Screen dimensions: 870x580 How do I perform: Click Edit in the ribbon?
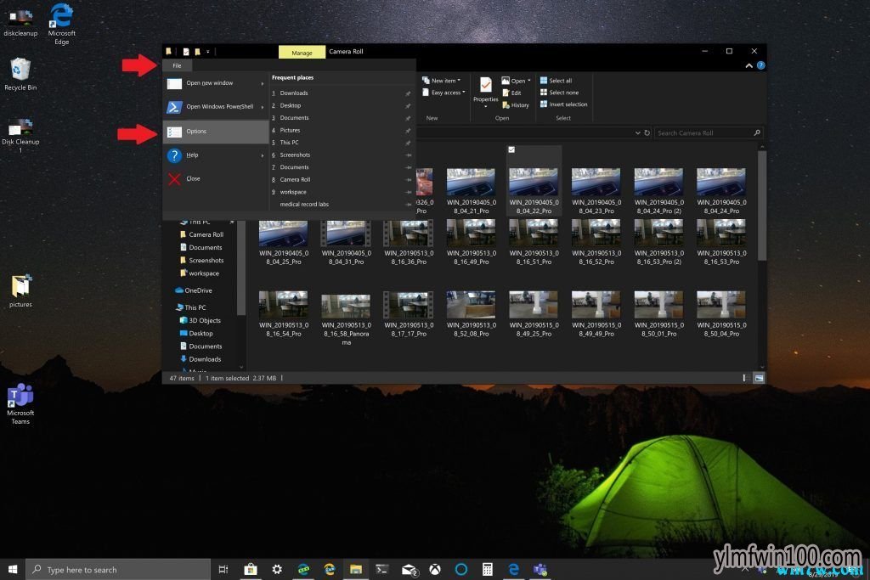tap(511, 93)
